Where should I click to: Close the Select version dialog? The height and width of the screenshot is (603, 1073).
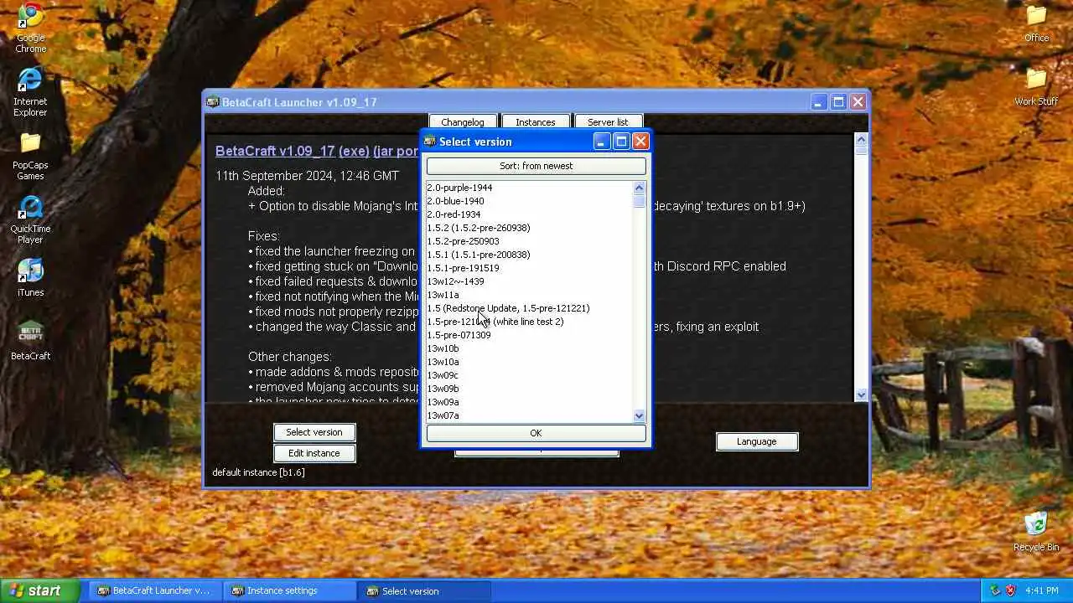[640, 142]
